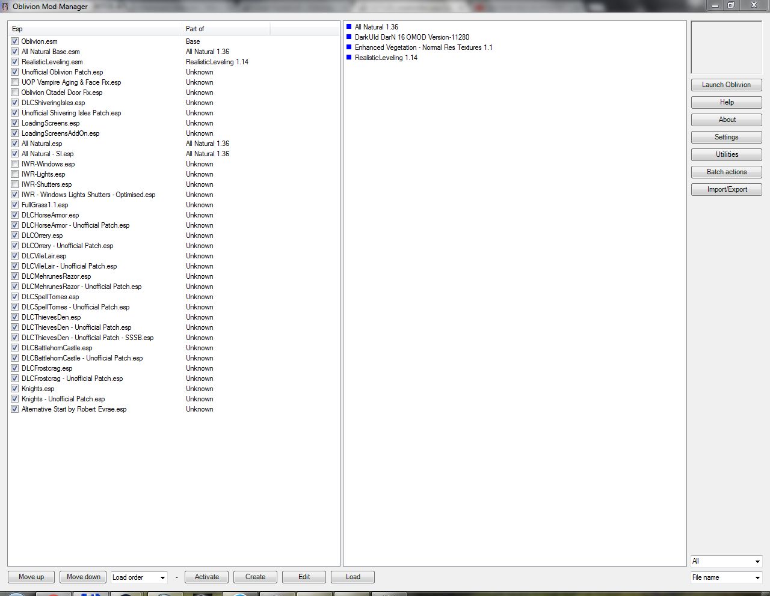Open Batch actions button
This screenshot has width=770, height=596.
click(726, 172)
